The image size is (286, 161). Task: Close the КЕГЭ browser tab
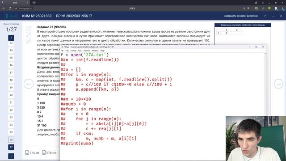pyautogui.click(x=28, y=3)
